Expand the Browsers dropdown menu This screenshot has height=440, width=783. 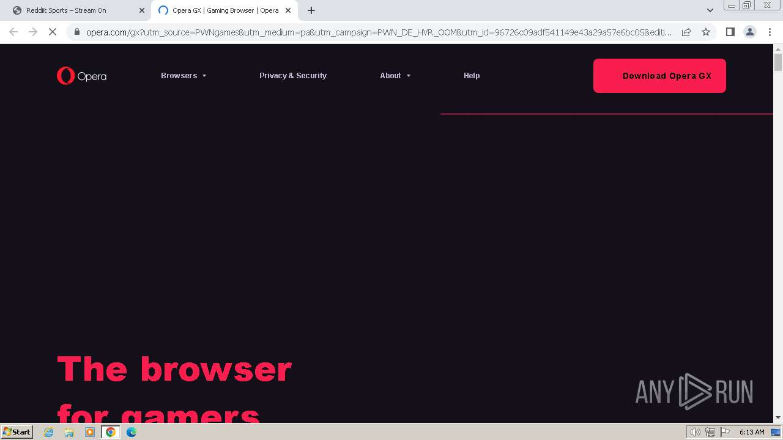(x=184, y=76)
